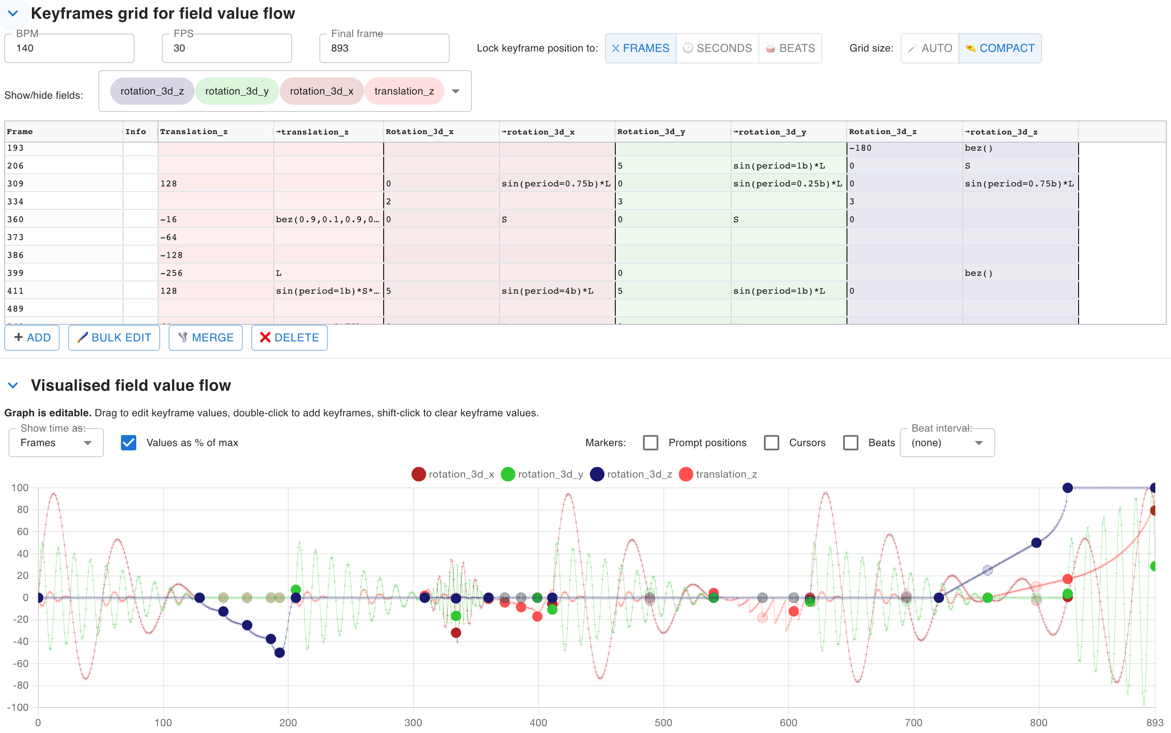1171x733 pixels.
Task: Click the Info column header
Action: click(x=140, y=132)
